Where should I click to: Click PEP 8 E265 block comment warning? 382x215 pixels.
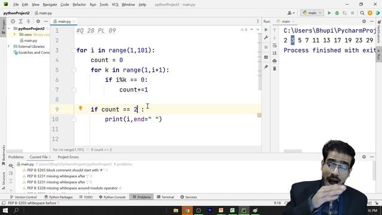pos(65,170)
